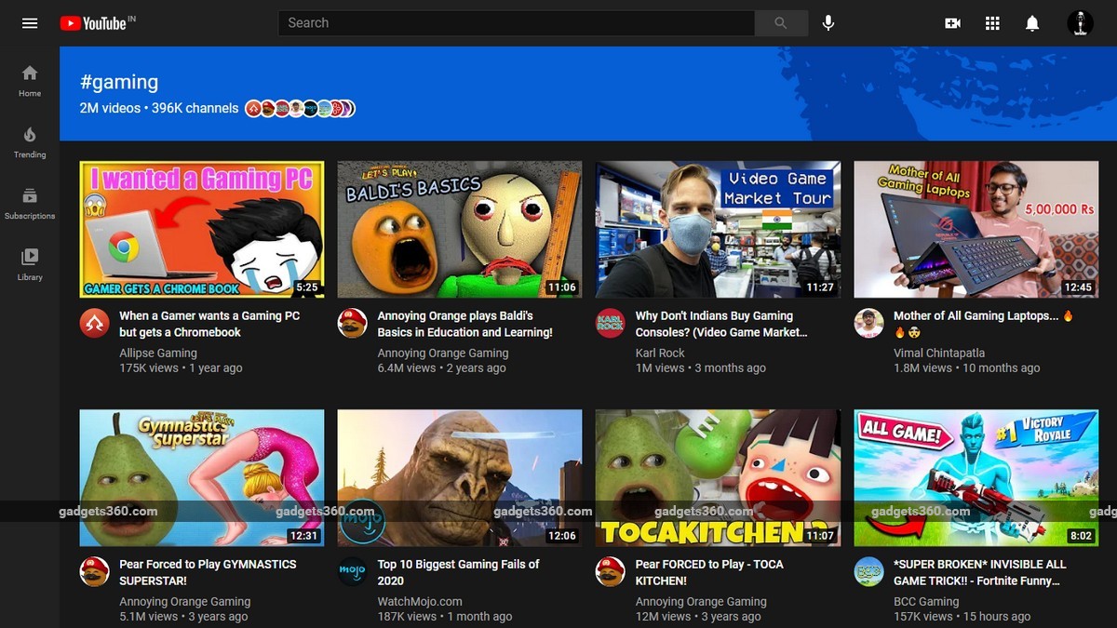
Task: Open the YouTube apps grid
Action: [x=992, y=22]
